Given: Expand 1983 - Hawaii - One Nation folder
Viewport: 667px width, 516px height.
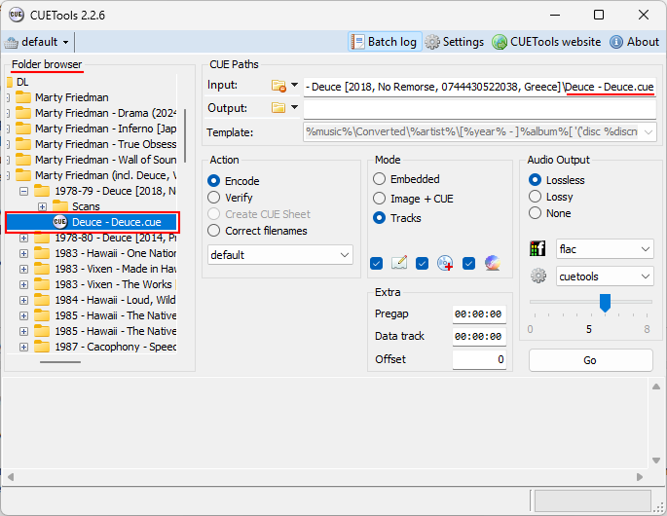Looking at the screenshot, I should tap(23, 253).
